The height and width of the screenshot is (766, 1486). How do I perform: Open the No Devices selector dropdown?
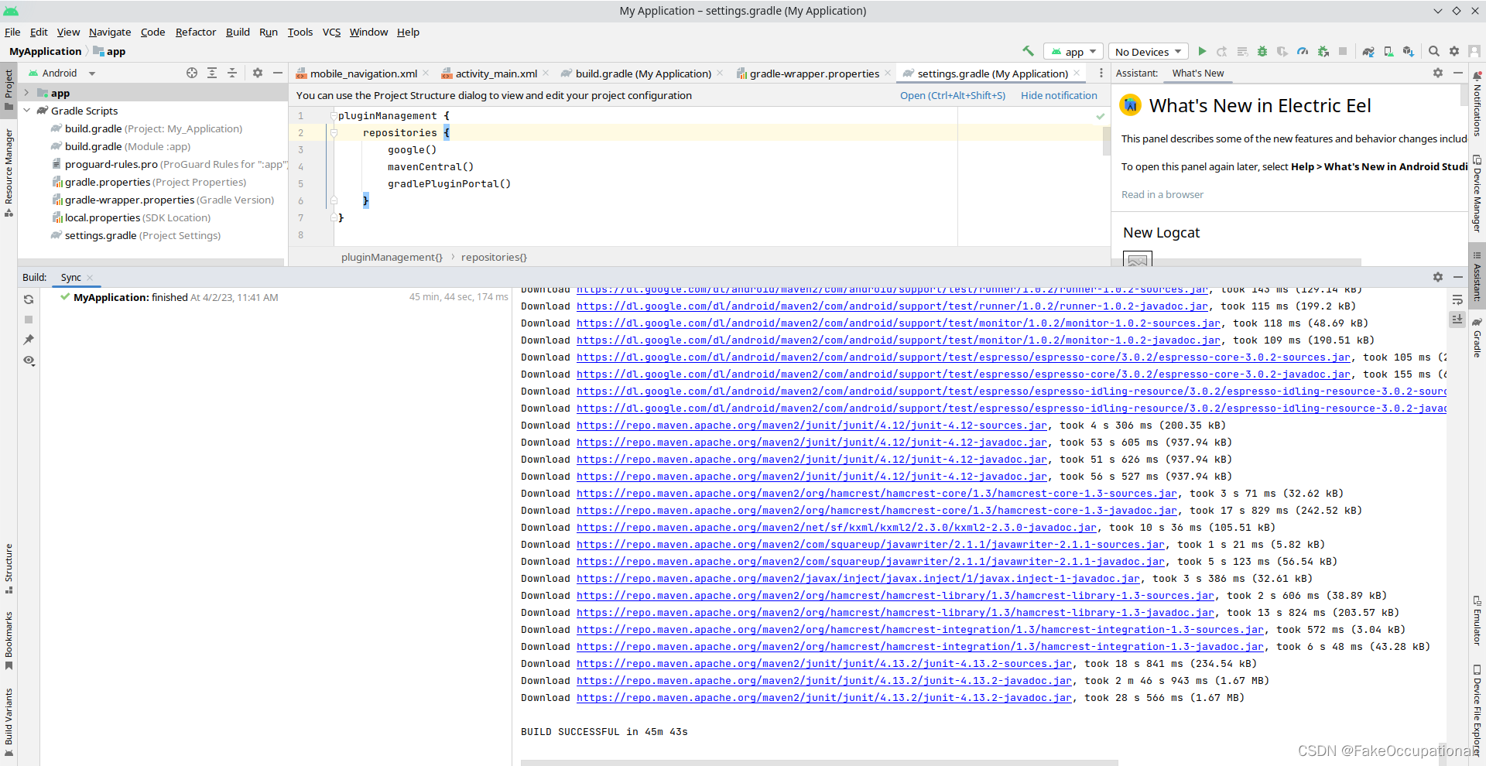(x=1148, y=52)
